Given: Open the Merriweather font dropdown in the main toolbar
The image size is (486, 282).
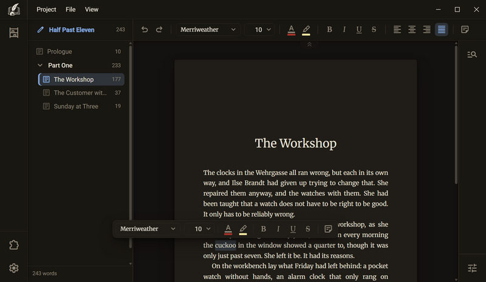Looking at the screenshot, I should tap(208, 30).
